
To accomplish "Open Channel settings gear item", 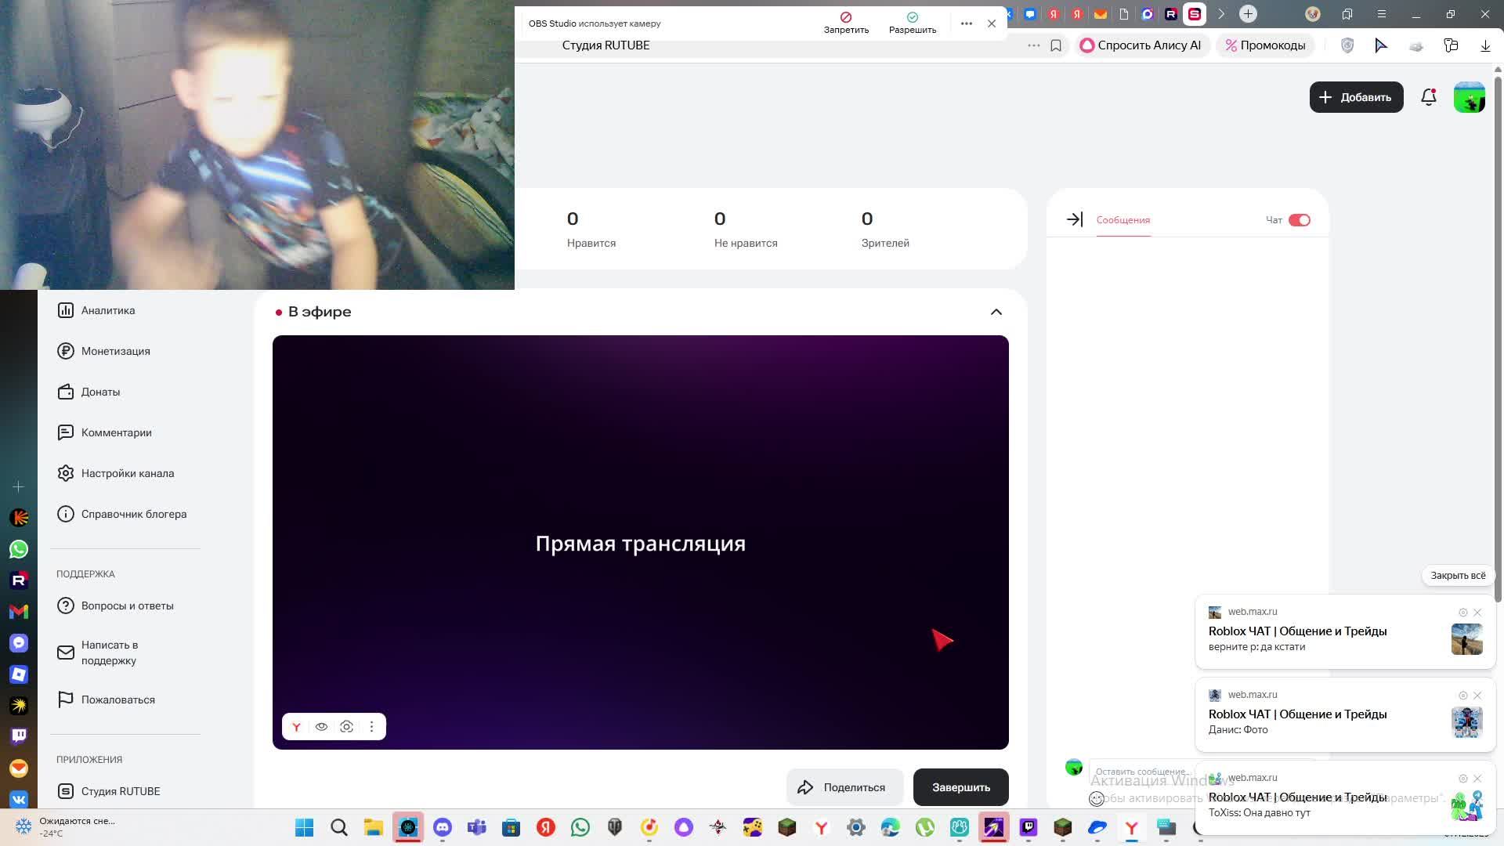I will pos(127,473).
